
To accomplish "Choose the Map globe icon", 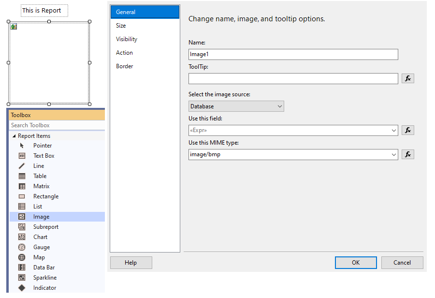I will point(22,257).
